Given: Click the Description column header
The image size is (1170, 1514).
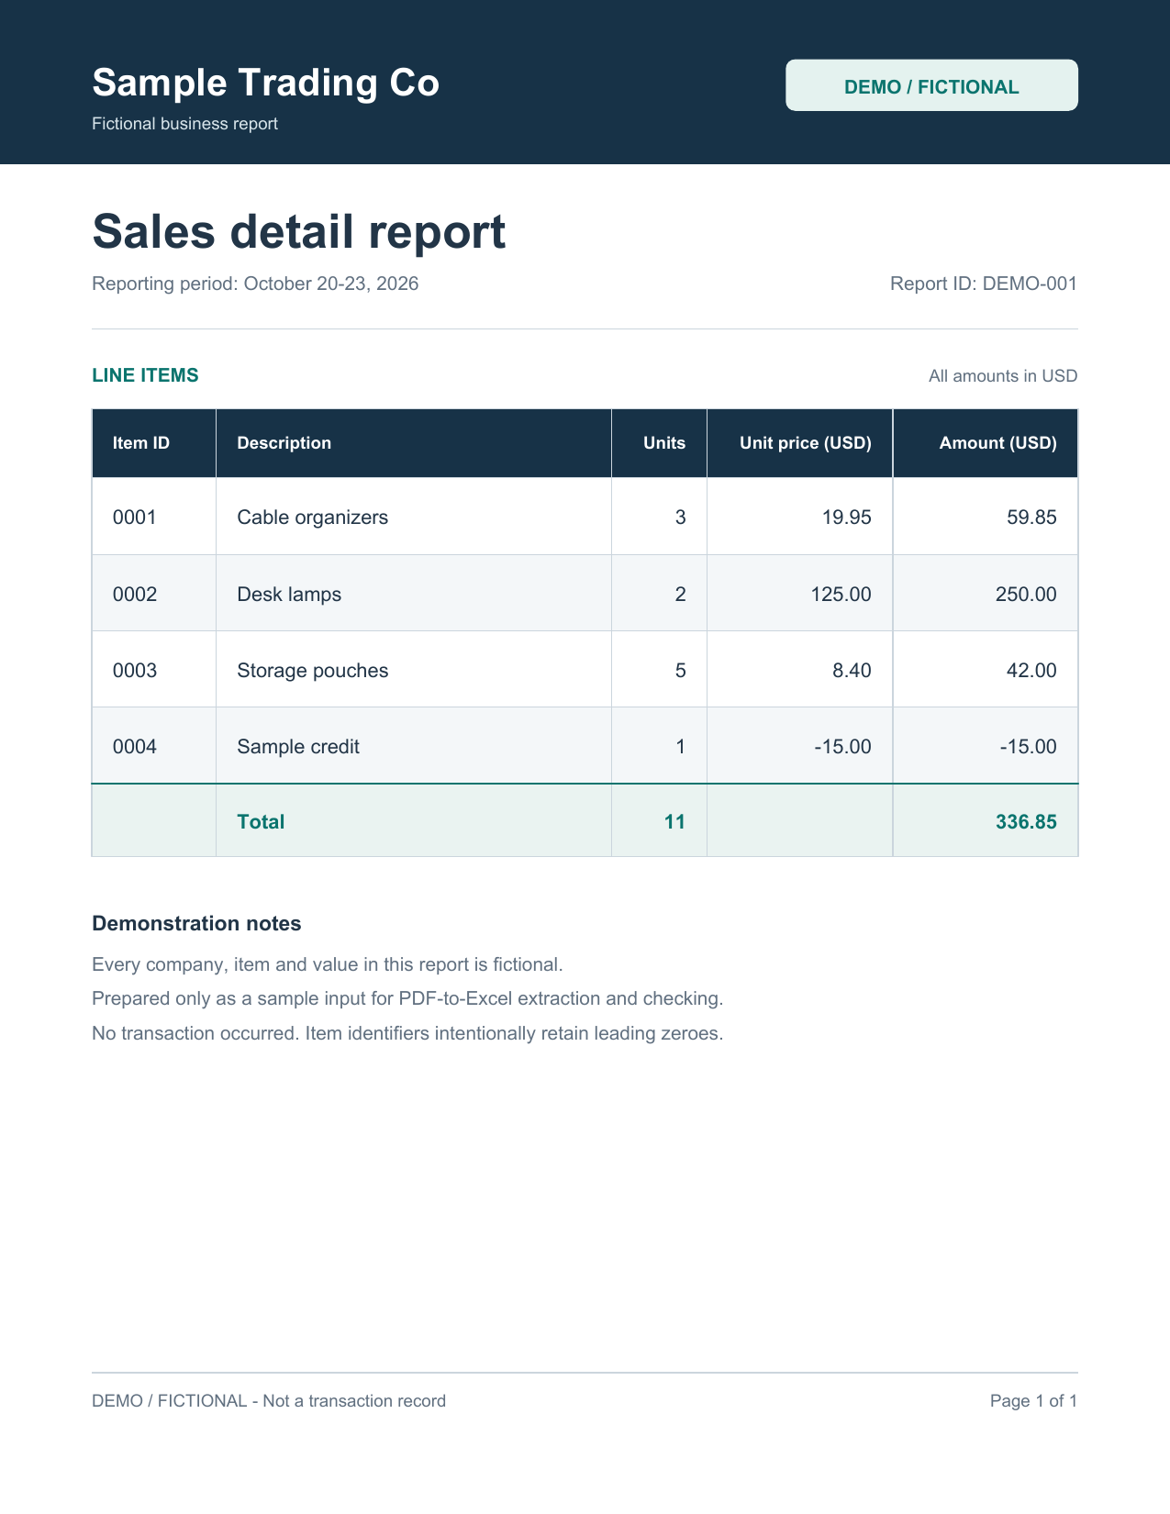Looking at the screenshot, I should coord(414,443).
